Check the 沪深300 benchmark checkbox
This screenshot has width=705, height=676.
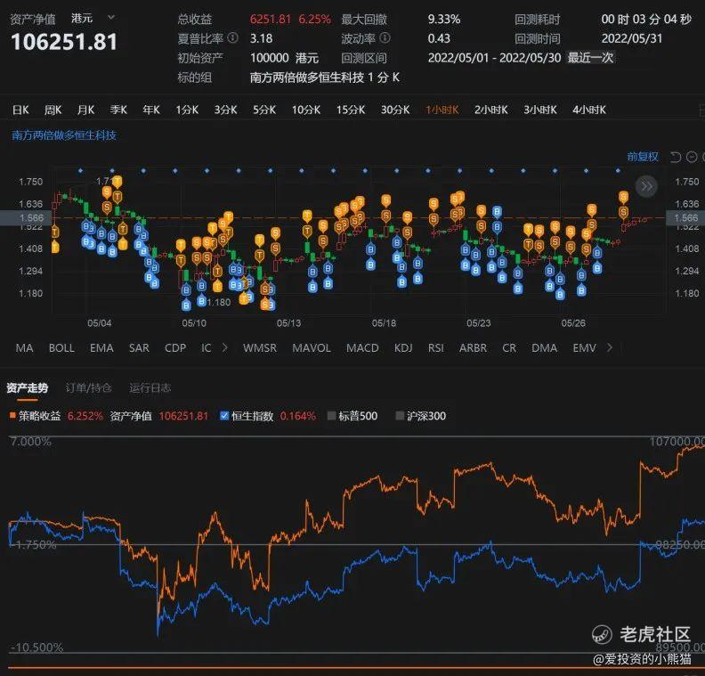tap(400, 416)
